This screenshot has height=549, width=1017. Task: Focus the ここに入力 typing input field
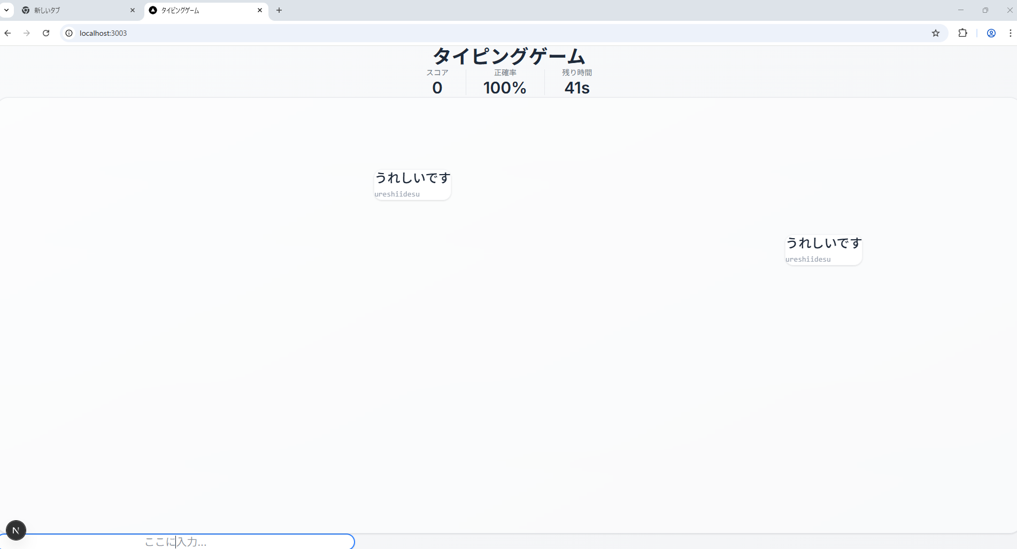pyautogui.click(x=176, y=542)
